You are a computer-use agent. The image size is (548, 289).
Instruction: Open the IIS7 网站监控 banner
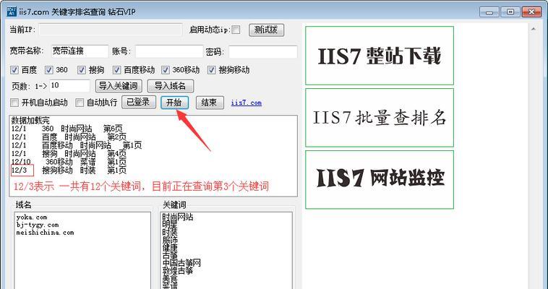coord(380,180)
